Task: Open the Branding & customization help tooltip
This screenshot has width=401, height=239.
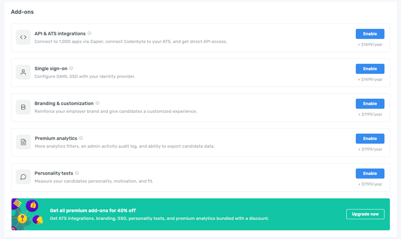Action: tap(98, 103)
